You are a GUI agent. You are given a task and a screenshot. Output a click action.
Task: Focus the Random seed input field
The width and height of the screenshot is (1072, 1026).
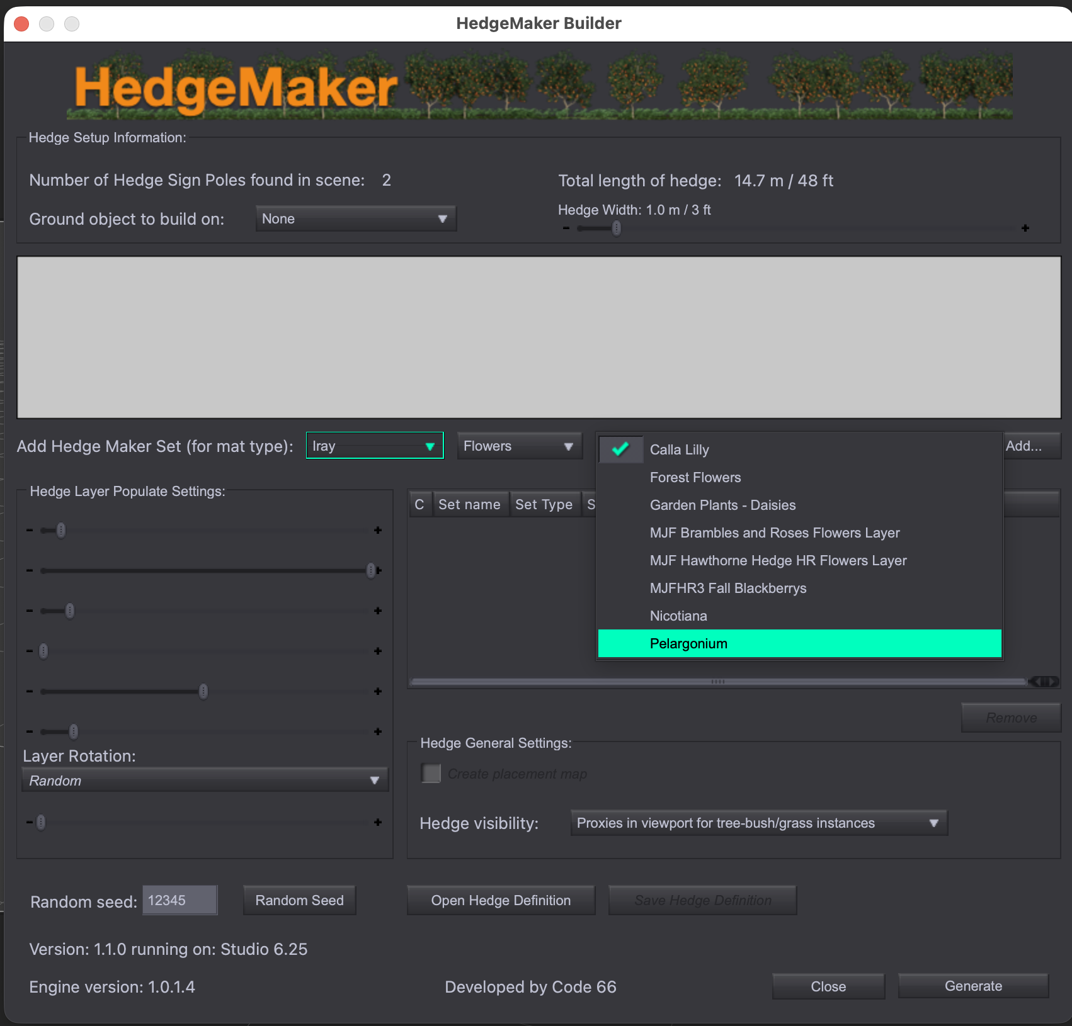tap(180, 900)
